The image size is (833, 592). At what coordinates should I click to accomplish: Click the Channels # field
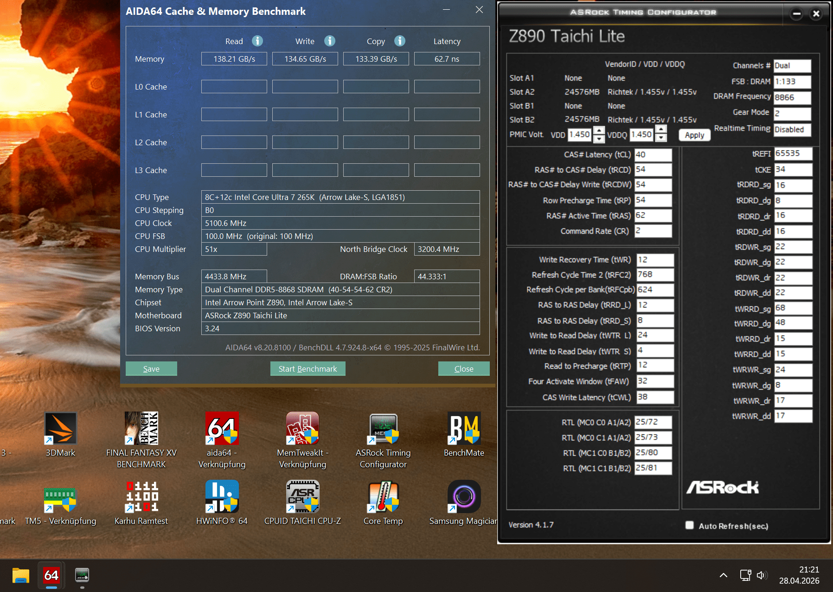[x=792, y=66]
